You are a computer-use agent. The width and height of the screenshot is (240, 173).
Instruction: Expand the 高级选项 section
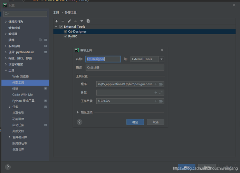[x=78, y=112]
